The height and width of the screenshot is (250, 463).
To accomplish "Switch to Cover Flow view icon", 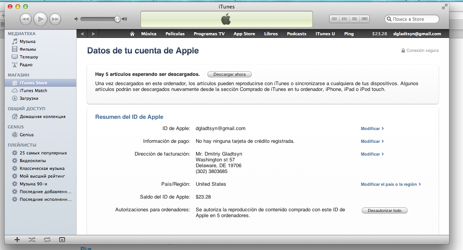I will click(x=365, y=19).
